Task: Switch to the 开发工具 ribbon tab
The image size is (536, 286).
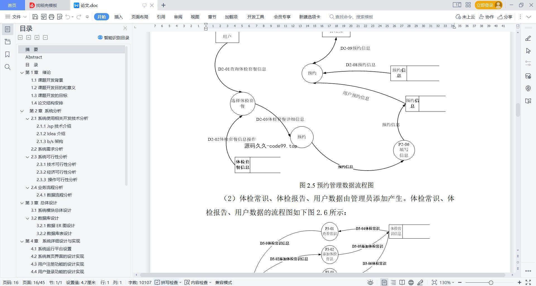Action: click(255, 17)
